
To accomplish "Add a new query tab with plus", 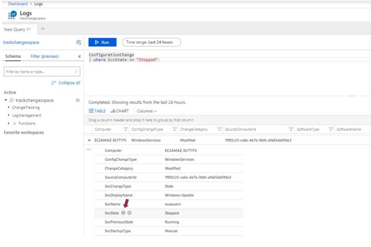I will (x=43, y=28).
